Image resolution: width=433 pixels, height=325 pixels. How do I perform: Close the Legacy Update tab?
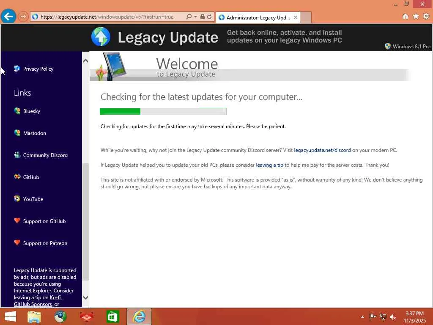[296, 17]
